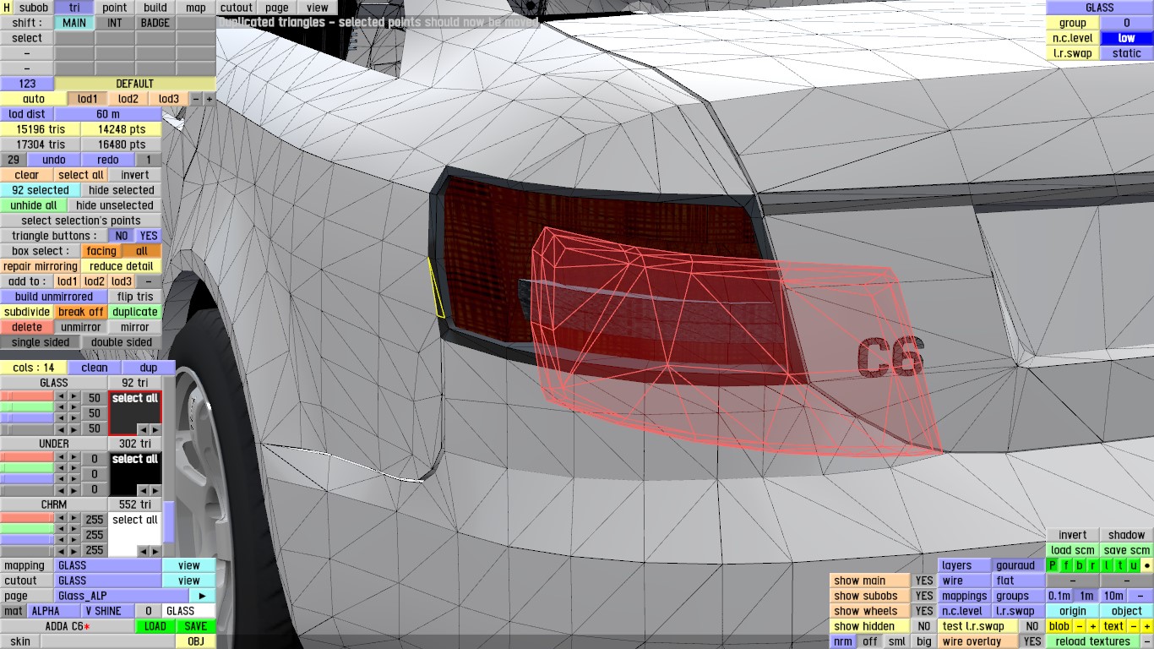Toggle the show wheels YES setting
The image size is (1154, 649).
pyautogui.click(x=924, y=611)
